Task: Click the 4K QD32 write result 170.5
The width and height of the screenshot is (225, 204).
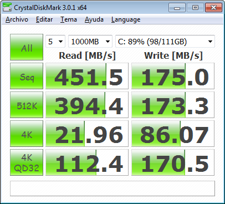Action: point(173,162)
